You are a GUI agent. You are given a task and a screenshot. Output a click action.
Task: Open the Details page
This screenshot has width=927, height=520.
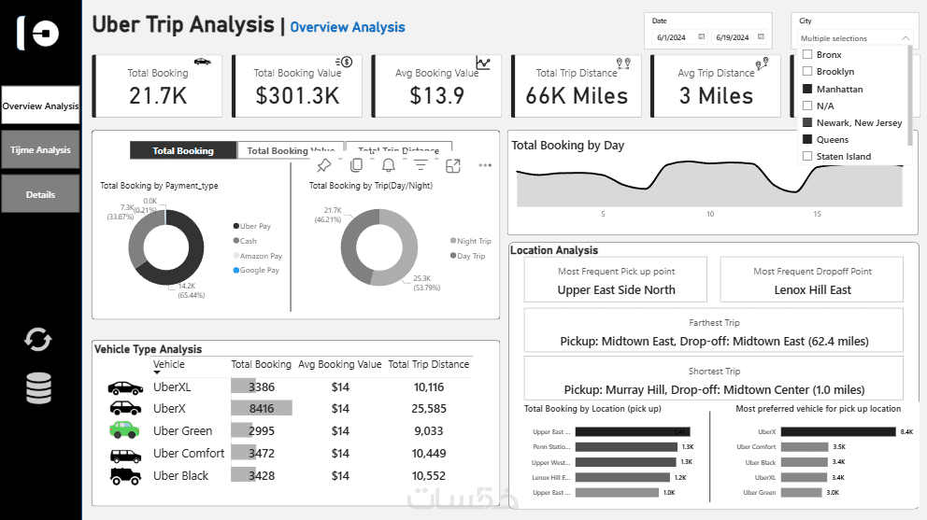tap(40, 194)
